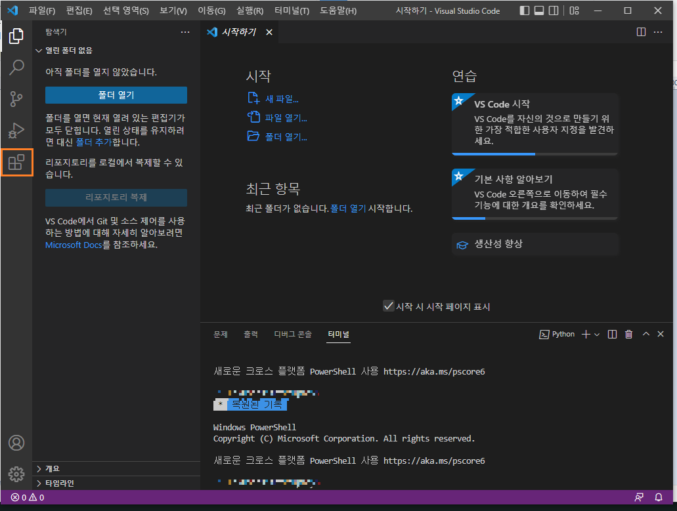Image resolution: width=677 pixels, height=511 pixels.
Task: Click progress bar under VS Code 시작 card
Action: (x=535, y=154)
